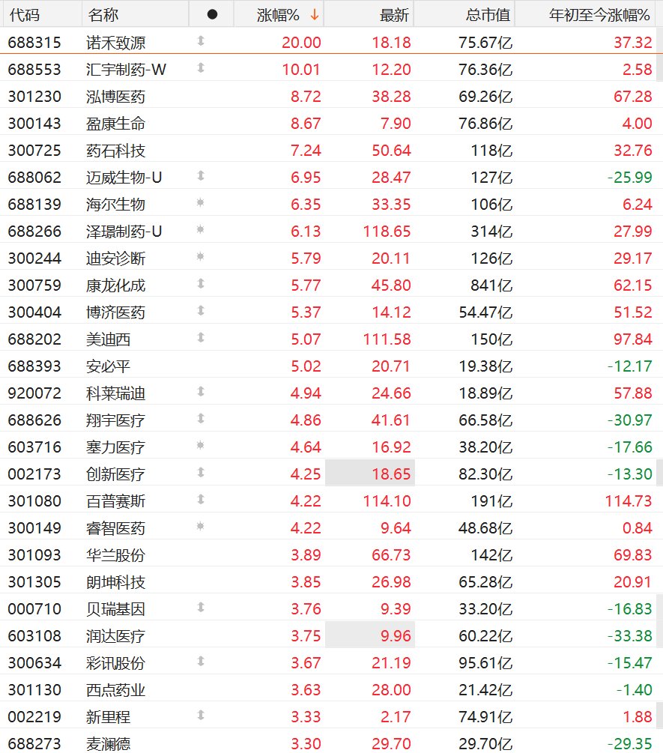Click the black dot column header

pyautogui.click(x=212, y=15)
